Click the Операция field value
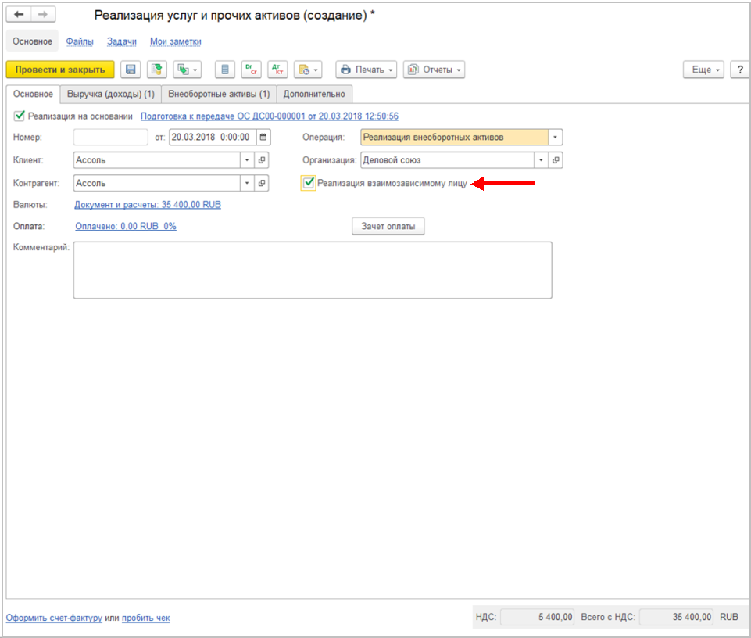 (x=454, y=137)
